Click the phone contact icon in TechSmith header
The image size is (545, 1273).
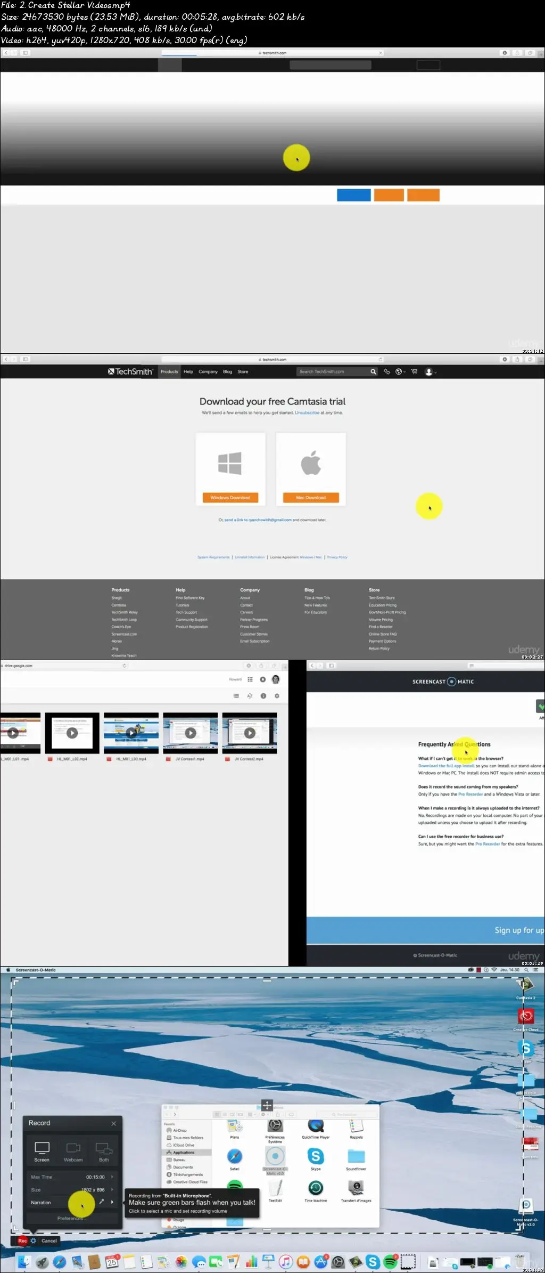click(x=387, y=371)
